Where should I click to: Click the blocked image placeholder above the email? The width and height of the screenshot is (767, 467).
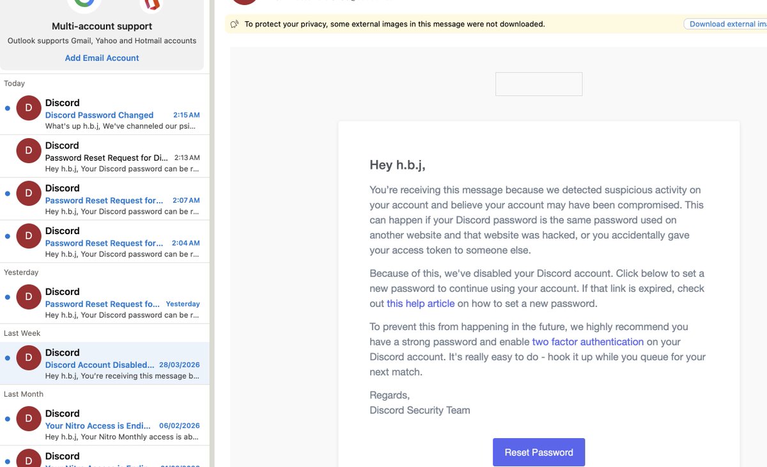click(539, 84)
